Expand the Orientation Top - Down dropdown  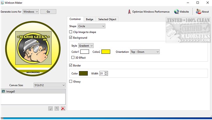click(x=145, y=52)
